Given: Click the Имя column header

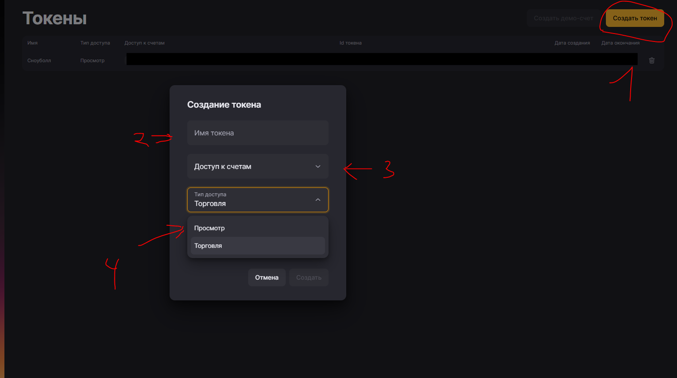Looking at the screenshot, I should 32,43.
